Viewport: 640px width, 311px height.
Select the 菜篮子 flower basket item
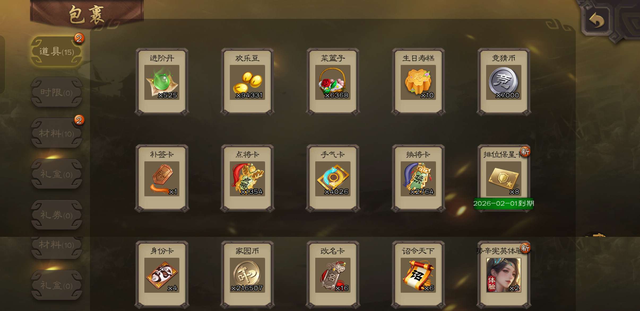click(333, 82)
